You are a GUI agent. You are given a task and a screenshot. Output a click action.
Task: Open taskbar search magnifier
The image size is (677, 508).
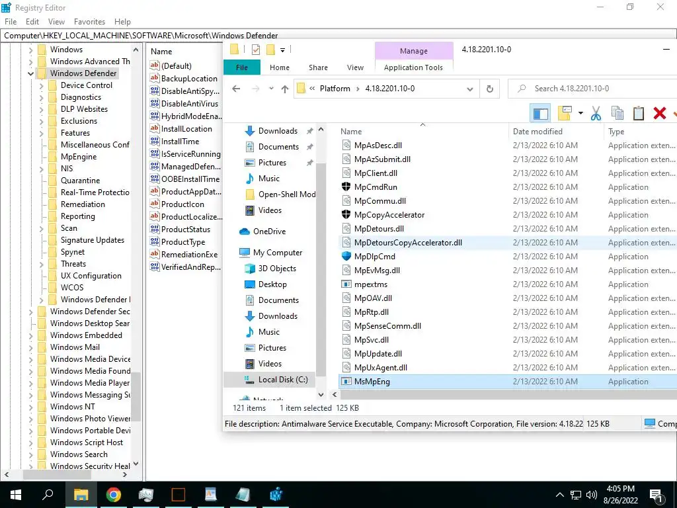pos(48,495)
